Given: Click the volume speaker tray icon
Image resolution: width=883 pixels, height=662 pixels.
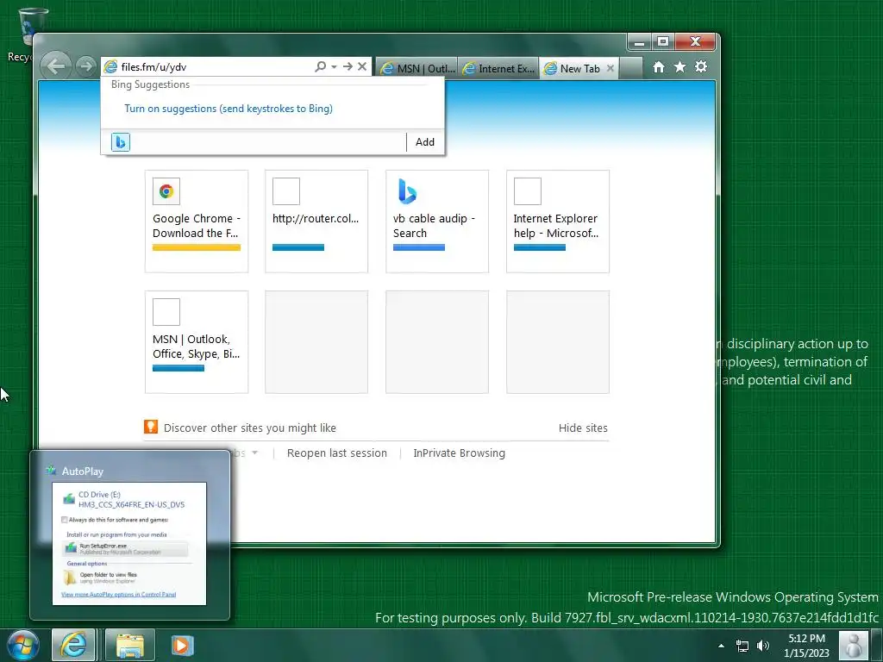Looking at the screenshot, I should pos(763,646).
